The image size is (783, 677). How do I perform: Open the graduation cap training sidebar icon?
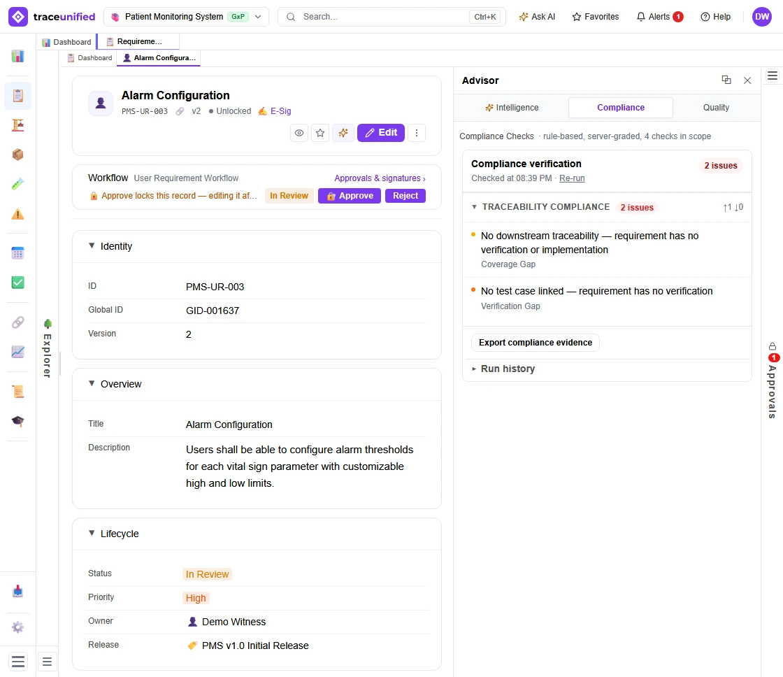18,421
